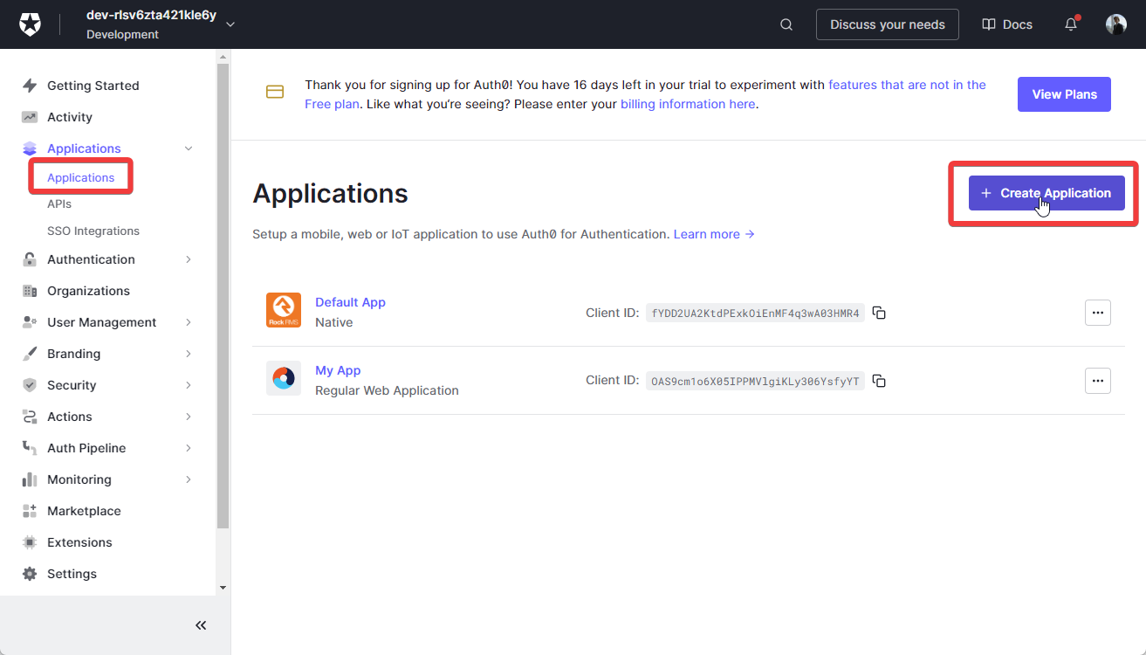1146x655 pixels.
Task: Click the Regular Web Application label
Action: (387, 390)
